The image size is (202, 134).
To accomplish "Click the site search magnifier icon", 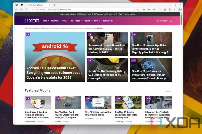I will (171, 21).
